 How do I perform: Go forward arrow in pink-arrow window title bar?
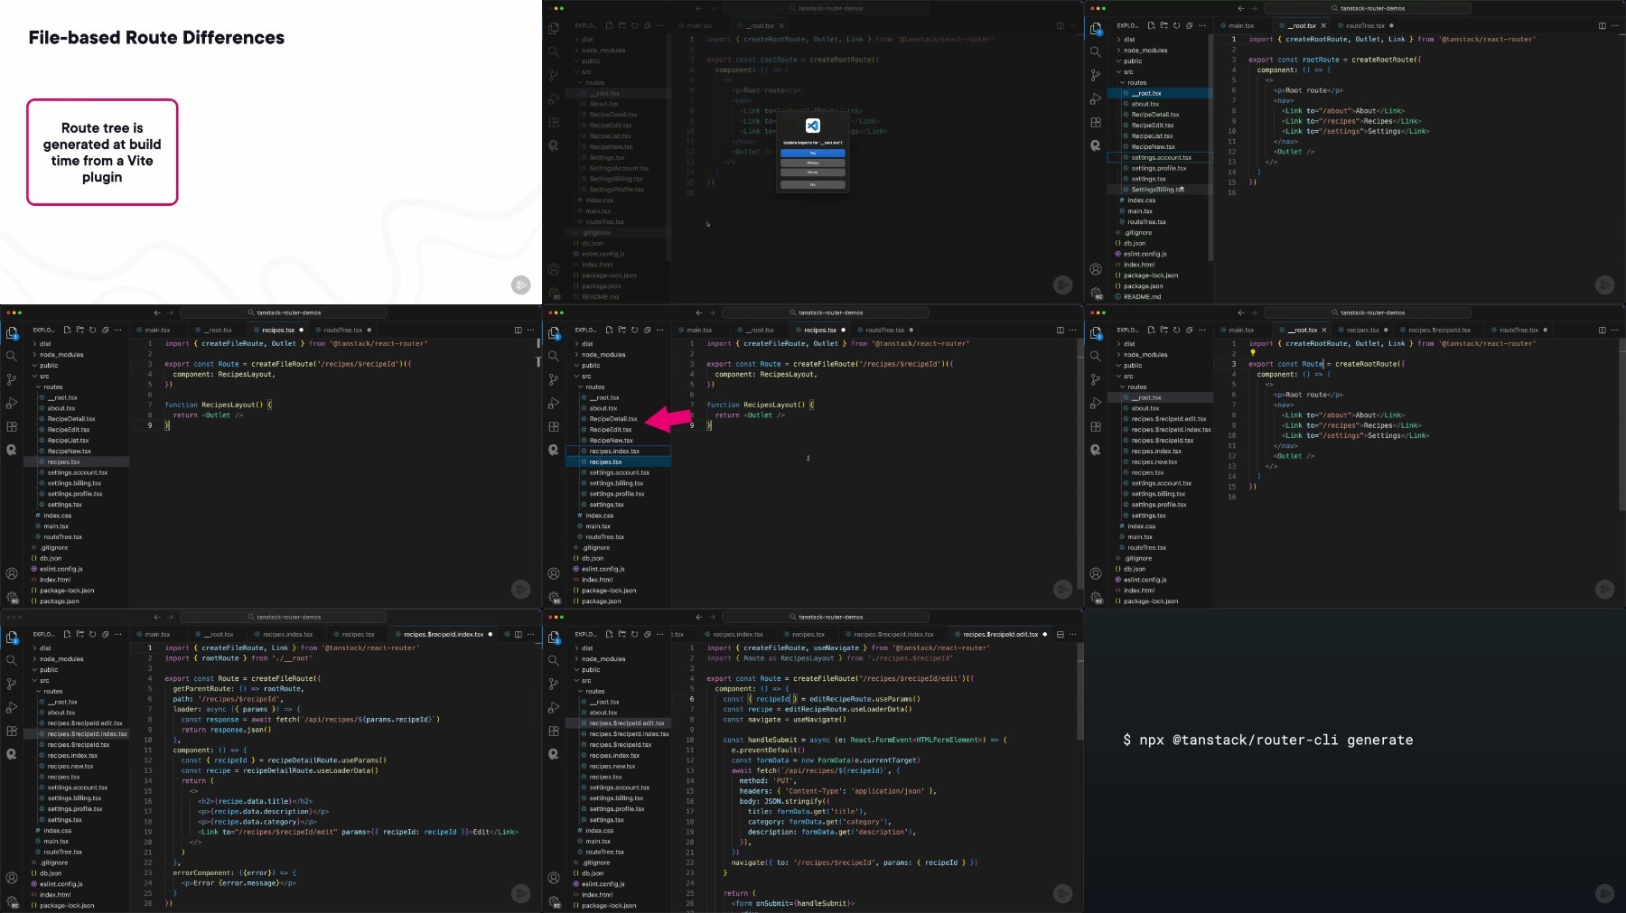pos(712,312)
